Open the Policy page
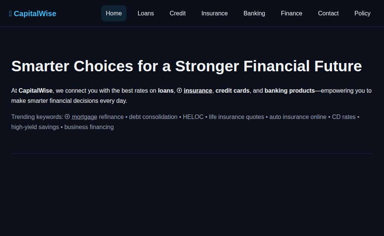This screenshot has width=384, height=236. point(362,14)
